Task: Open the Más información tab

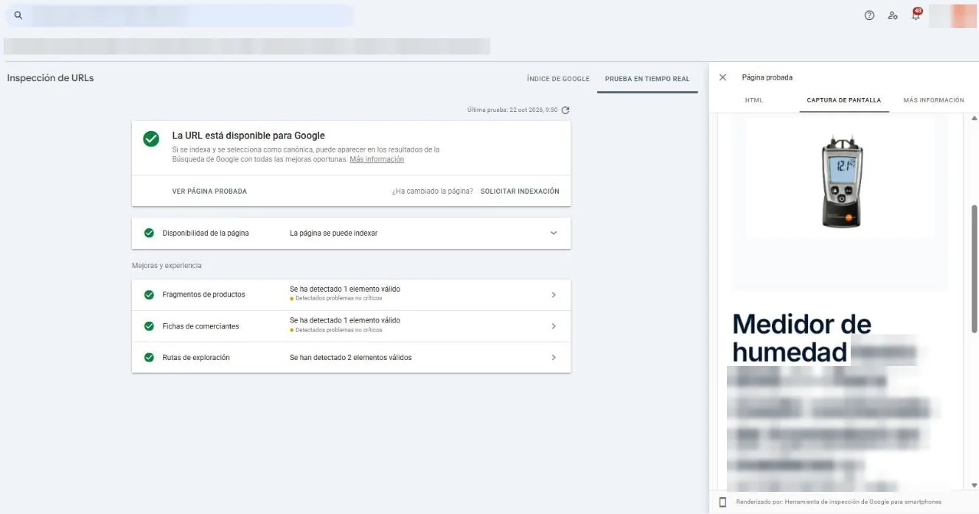Action: point(933,100)
